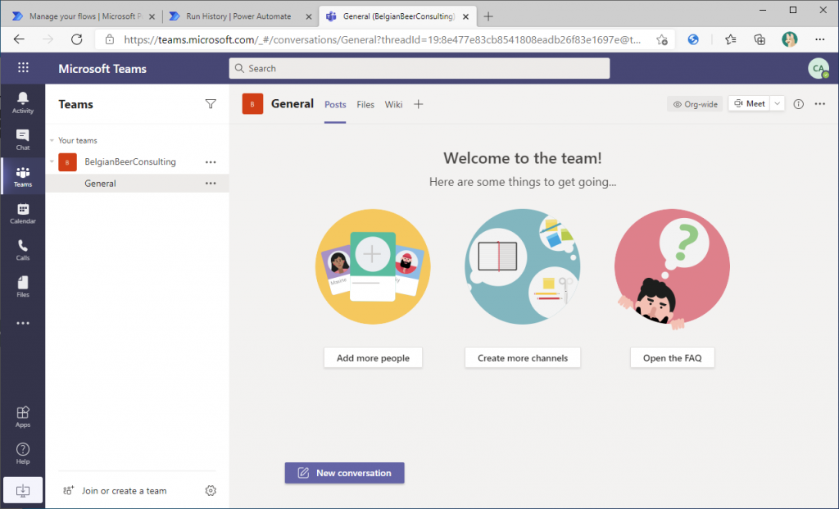This screenshot has height=509, width=839.
Task: Add a new tab to the channel
Action: click(x=419, y=104)
